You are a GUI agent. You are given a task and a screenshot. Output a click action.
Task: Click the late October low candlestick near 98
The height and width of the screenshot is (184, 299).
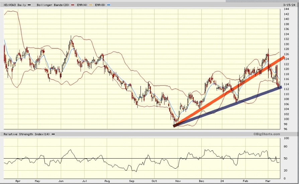tap(174, 121)
